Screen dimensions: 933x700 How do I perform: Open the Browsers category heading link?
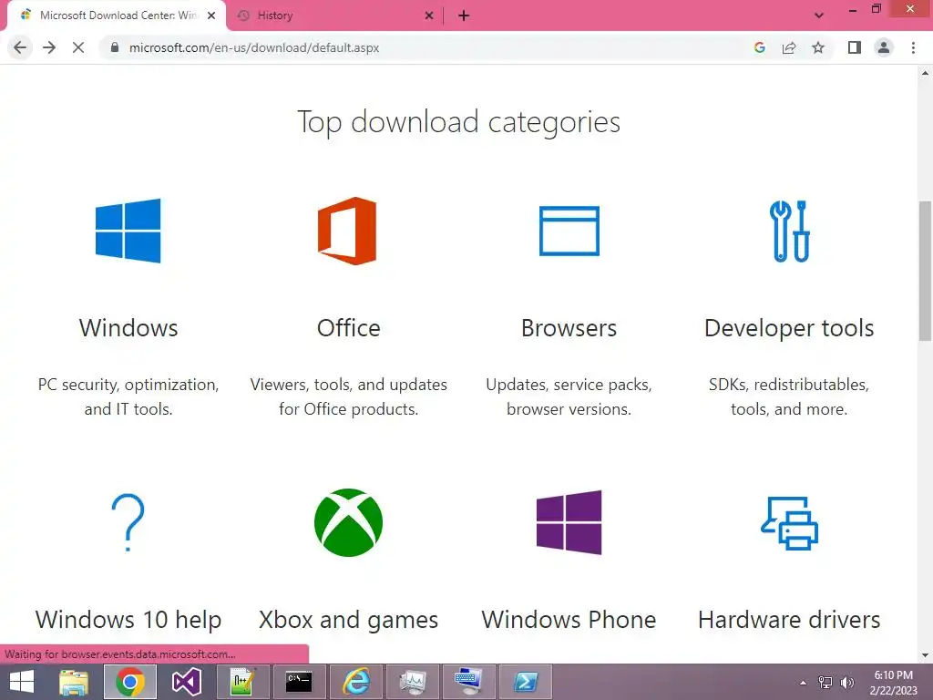click(569, 328)
